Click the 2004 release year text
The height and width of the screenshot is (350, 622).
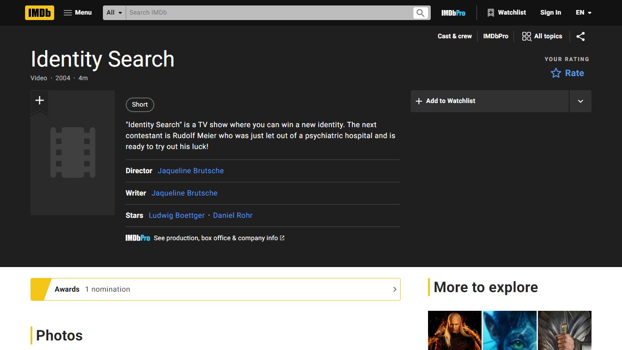(63, 78)
